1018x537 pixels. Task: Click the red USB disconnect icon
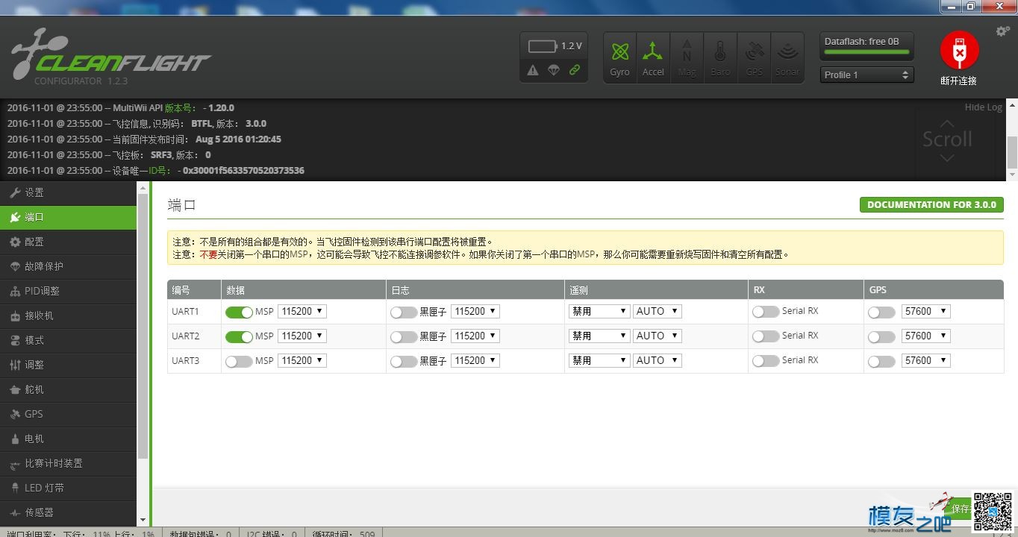pos(959,51)
